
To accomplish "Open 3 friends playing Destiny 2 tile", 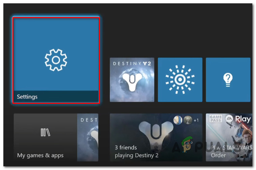I will pos(156,137).
